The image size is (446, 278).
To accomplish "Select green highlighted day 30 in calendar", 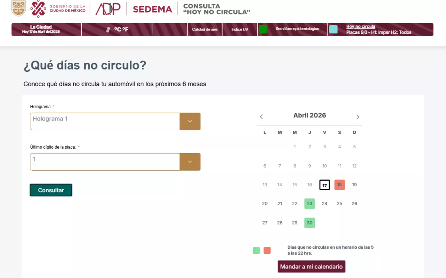I will (x=310, y=223).
